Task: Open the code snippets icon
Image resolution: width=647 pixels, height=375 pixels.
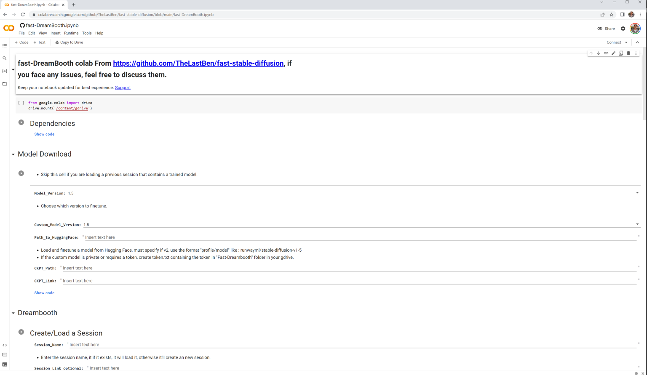Action: [x=5, y=345]
